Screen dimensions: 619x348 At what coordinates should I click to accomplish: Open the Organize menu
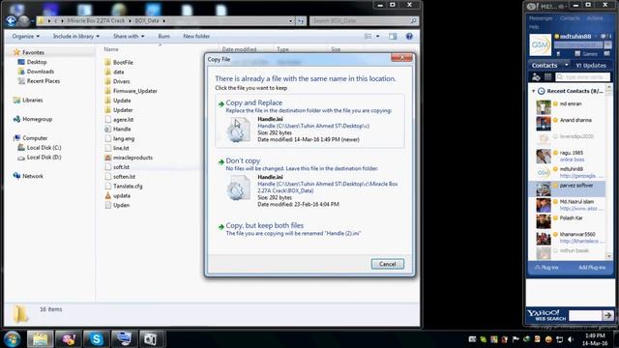click(x=26, y=37)
